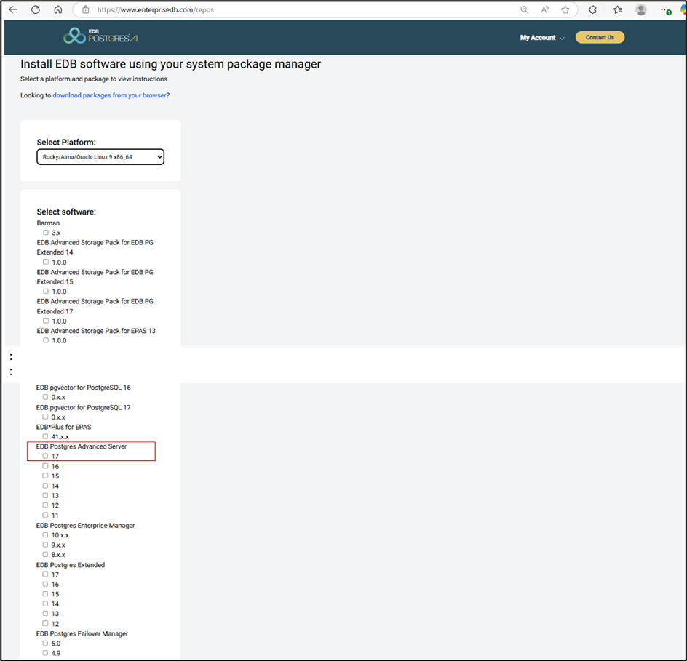Select EDB Postgres Advanced Server version 12
687x661 pixels.
coord(45,505)
